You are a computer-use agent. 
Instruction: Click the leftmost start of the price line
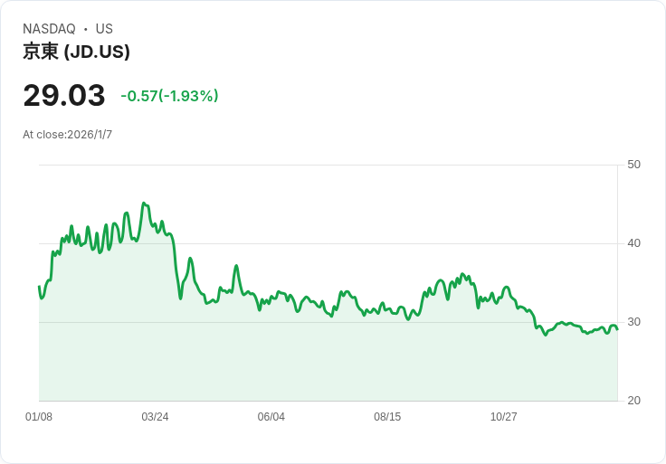(39, 287)
